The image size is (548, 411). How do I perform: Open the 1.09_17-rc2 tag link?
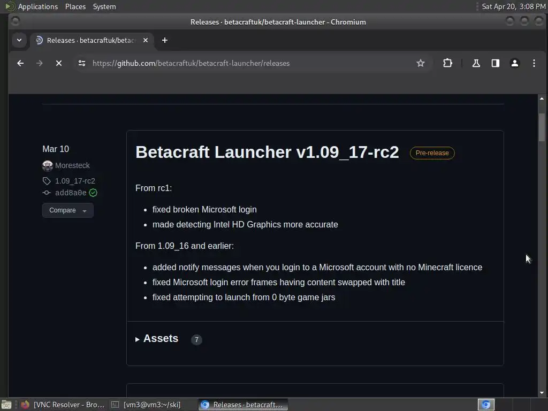75,181
